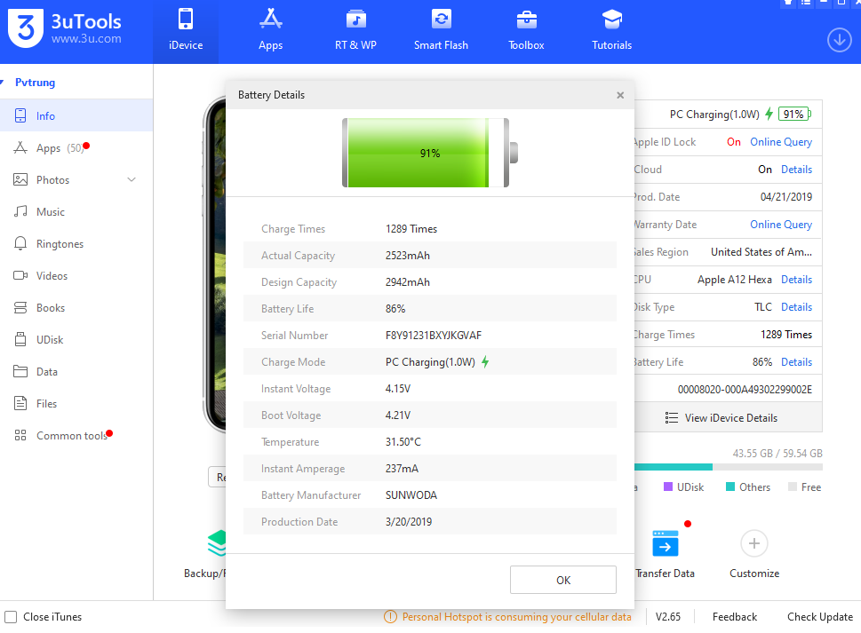Open the Transfer Data tool icon
The height and width of the screenshot is (633, 861).
pos(665,543)
